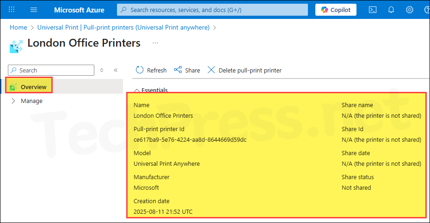
Task: Expand the Manage section chevron
Action: click(13, 101)
